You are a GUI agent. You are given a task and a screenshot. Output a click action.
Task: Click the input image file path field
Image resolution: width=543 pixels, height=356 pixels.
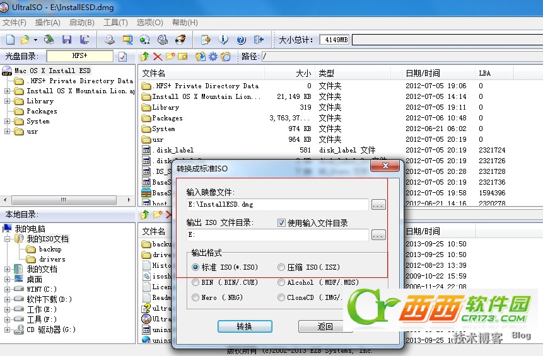pyautogui.click(x=277, y=205)
